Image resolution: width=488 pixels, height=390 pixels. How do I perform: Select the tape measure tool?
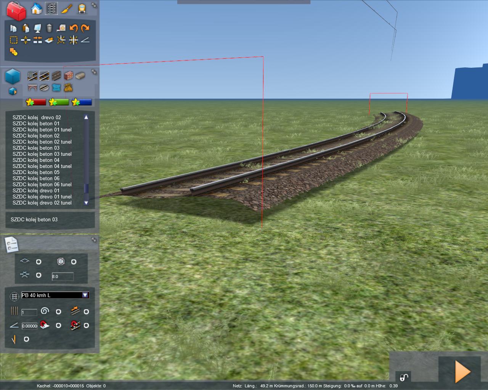pyautogui.click(x=61, y=28)
